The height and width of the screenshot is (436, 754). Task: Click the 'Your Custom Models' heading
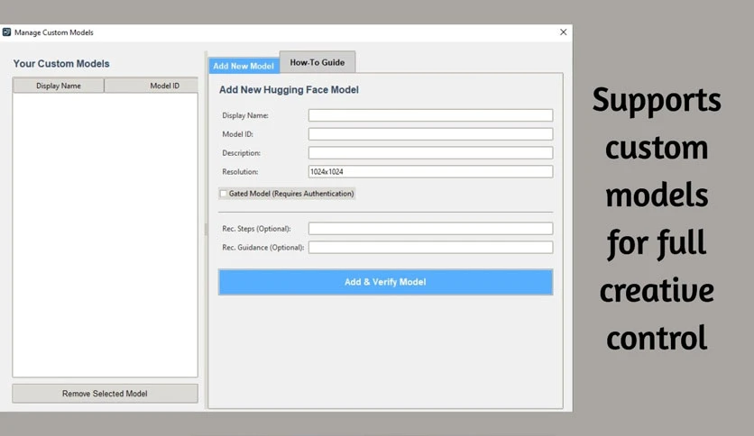[61, 63]
